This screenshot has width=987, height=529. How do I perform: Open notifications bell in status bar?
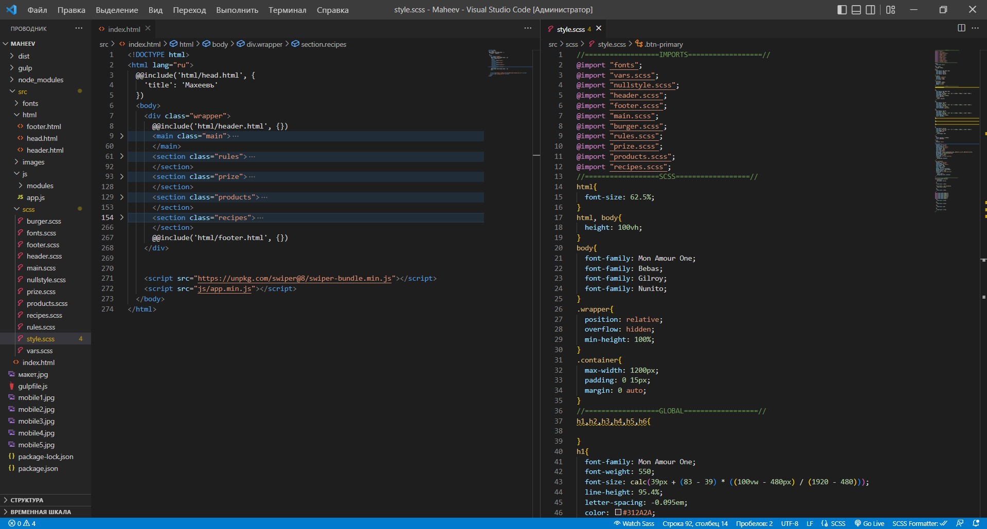click(976, 523)
